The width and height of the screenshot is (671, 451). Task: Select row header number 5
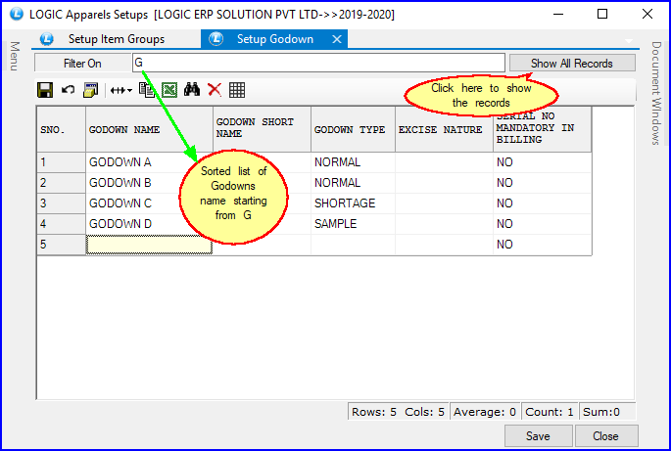(x=61, y=245)
